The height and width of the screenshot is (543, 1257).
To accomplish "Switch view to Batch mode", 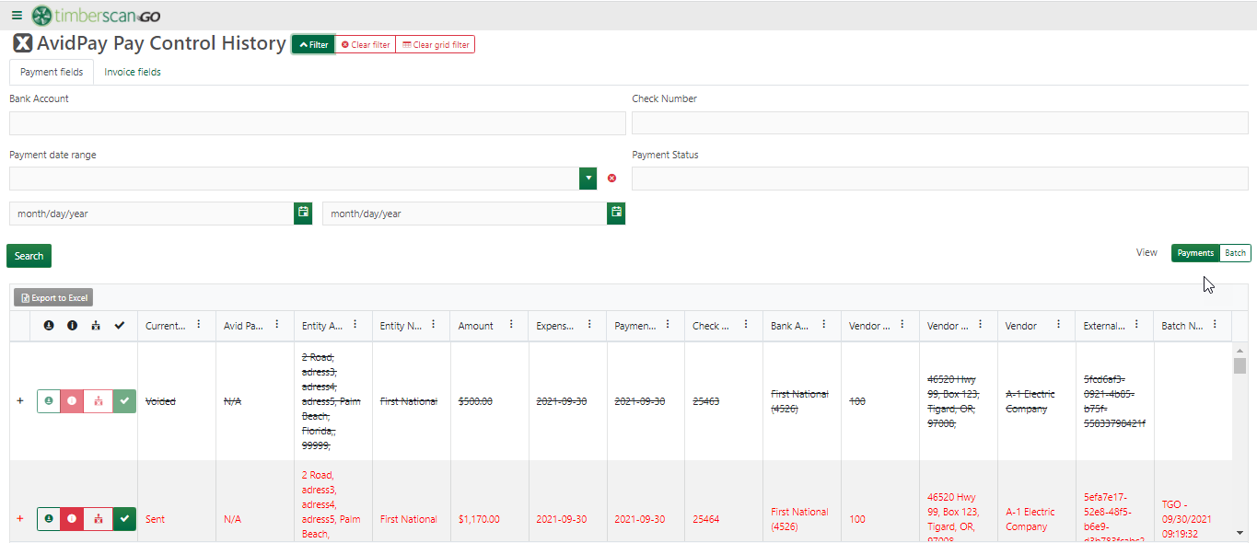I will point(1234,252).
